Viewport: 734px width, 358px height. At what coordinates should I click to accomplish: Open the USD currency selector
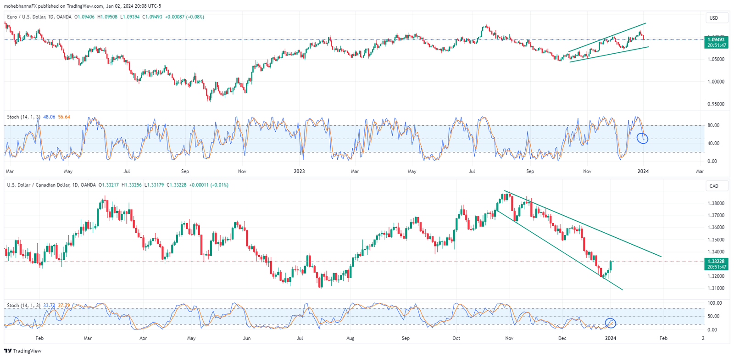[x=714, y=18]
